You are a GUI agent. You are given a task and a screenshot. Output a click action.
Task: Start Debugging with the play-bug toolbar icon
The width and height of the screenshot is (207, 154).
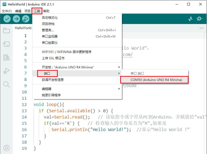coord(26,19)
